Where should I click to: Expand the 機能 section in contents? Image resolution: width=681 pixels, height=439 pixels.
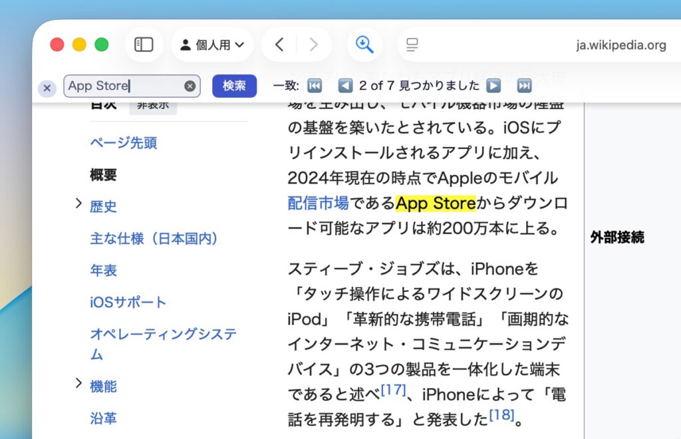(x=78, y=383)
